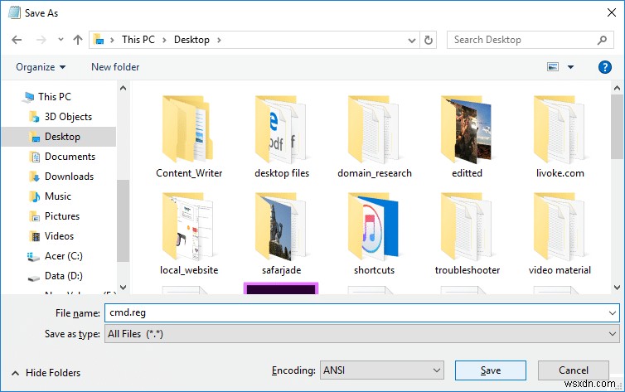
Task: Open Videos in the sidebar
Action: click(x=59, y=236)
